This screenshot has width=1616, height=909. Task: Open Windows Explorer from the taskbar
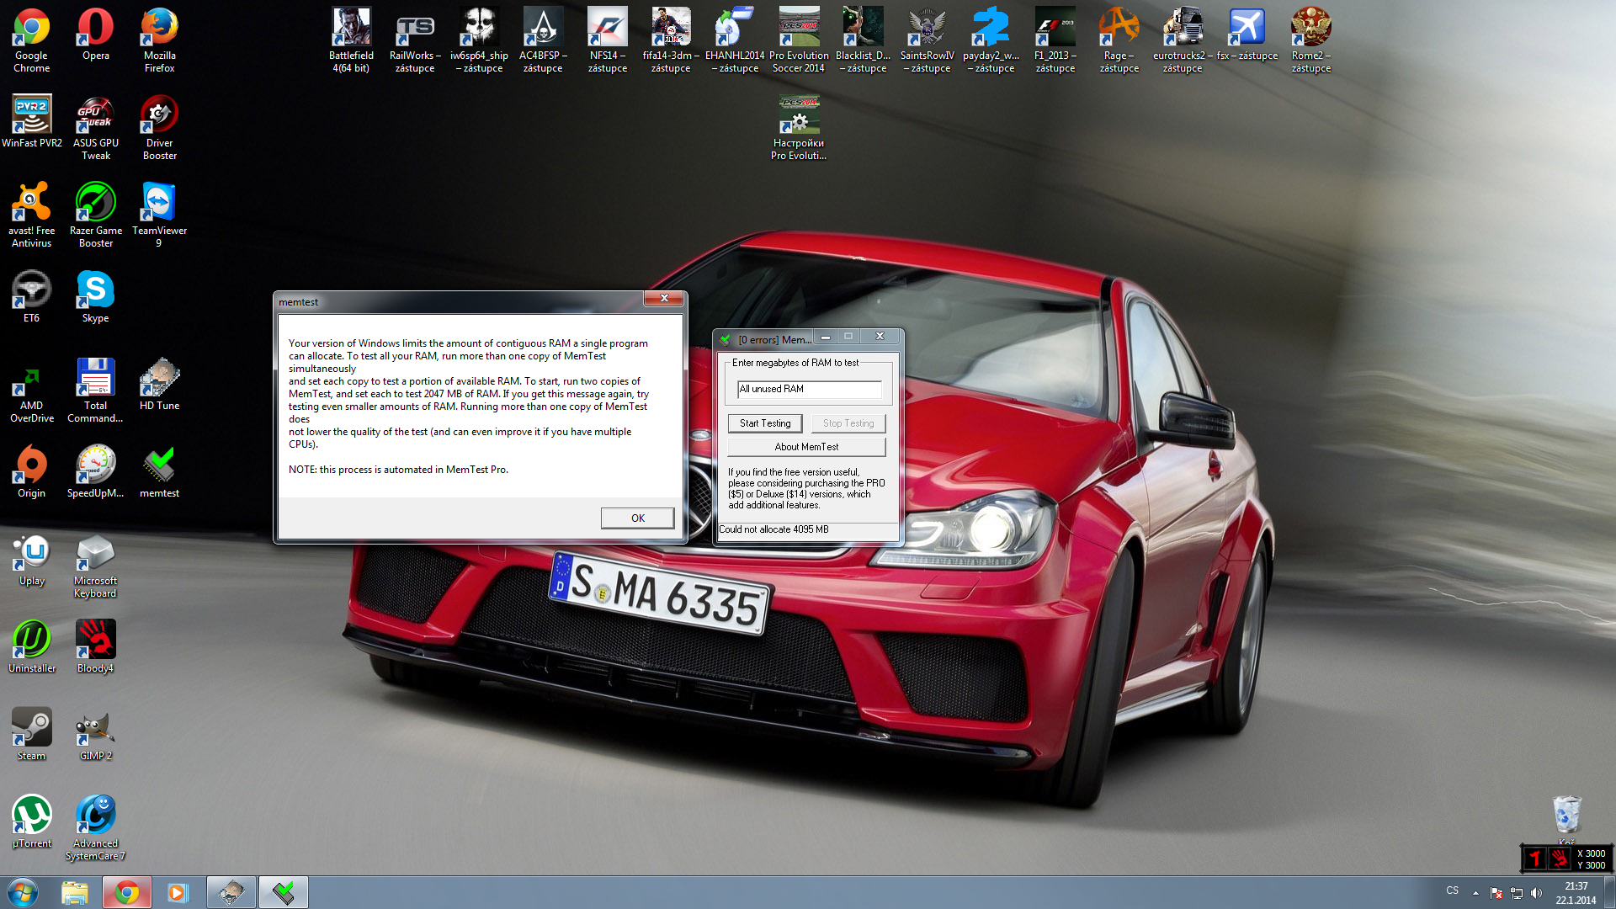click(74, 892)
